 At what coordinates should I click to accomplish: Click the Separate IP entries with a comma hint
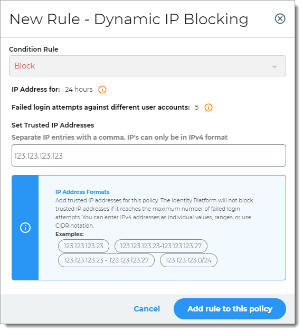119,138
